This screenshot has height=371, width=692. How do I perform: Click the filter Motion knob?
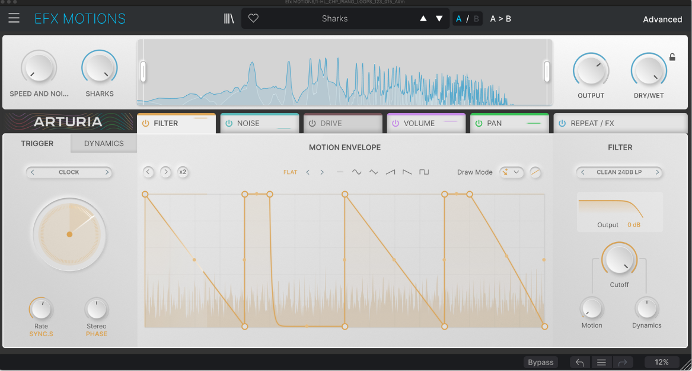tap(591, 309)
